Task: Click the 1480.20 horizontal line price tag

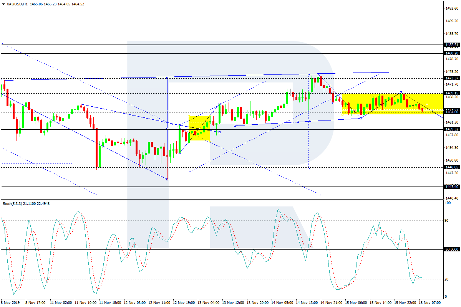Action: (451, 53)
